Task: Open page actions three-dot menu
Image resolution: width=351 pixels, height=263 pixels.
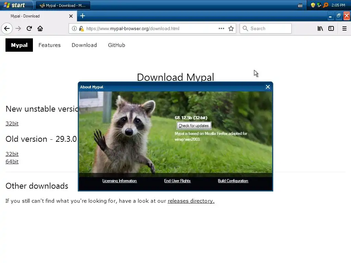Action: pos(221,28)
